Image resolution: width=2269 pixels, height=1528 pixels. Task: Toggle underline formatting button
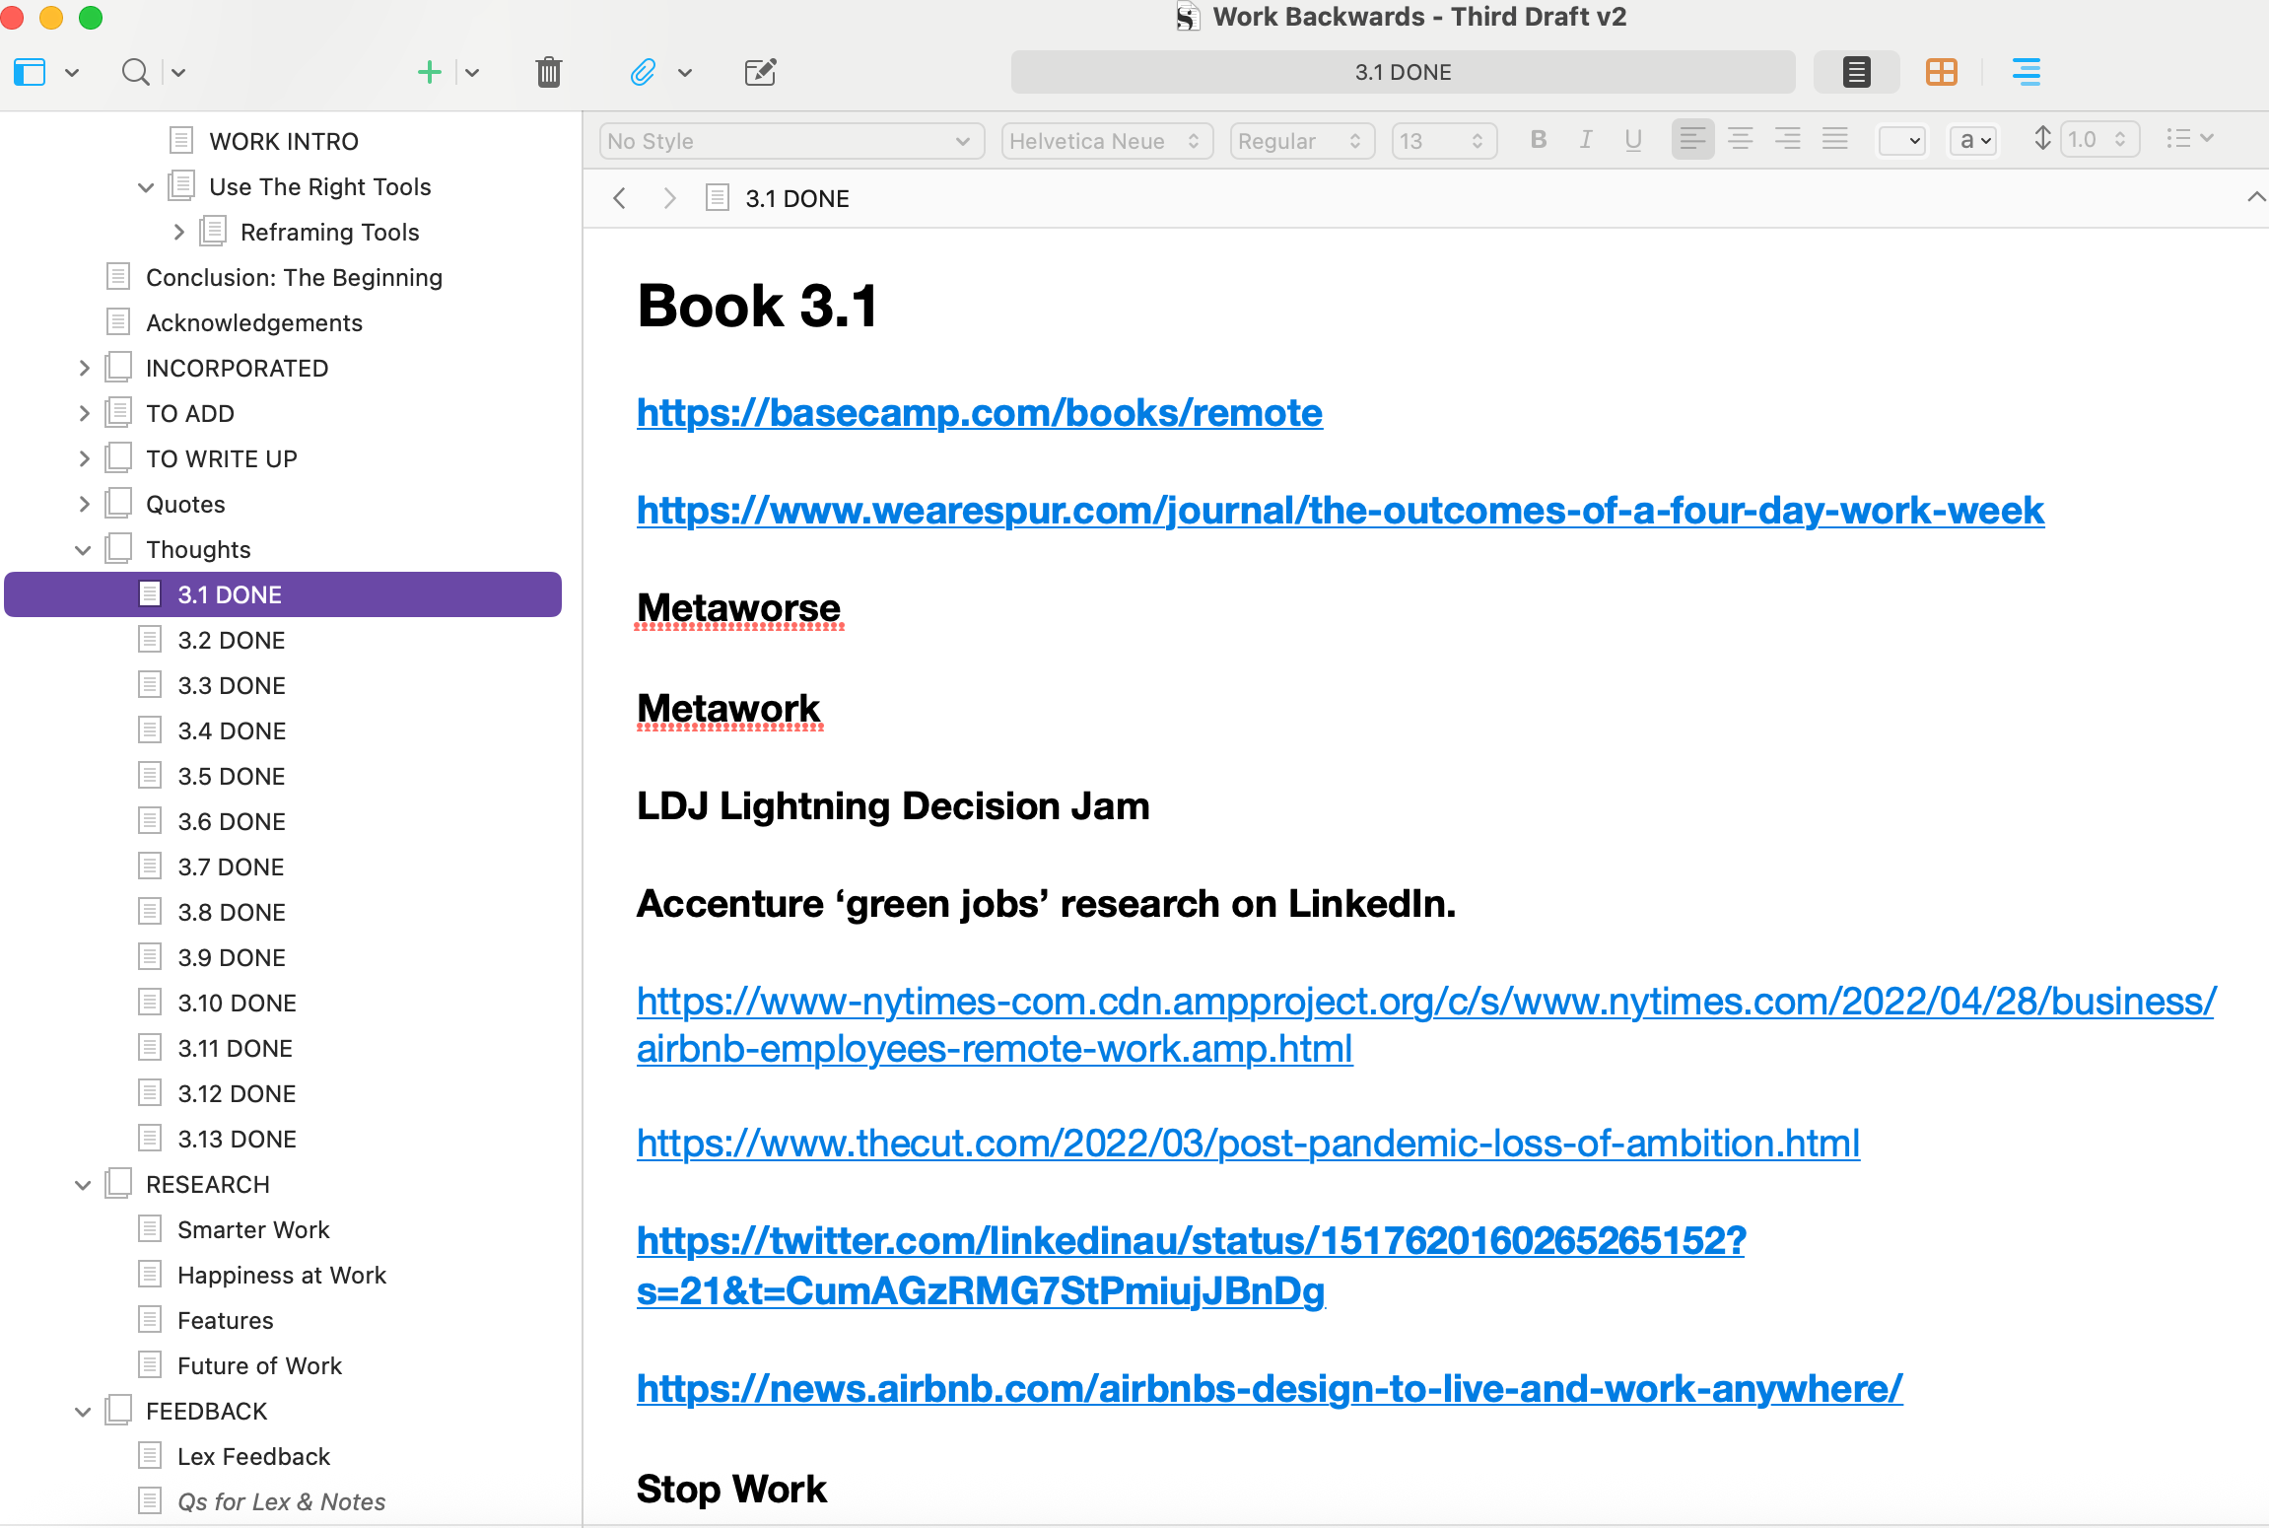[x=1633, y=140]
